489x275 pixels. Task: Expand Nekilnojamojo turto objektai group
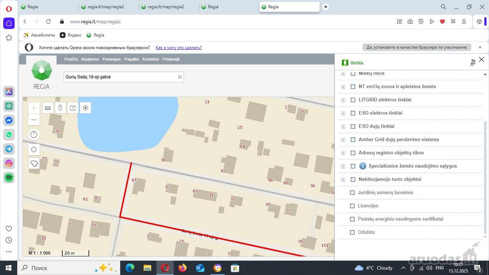click(343, 179)
